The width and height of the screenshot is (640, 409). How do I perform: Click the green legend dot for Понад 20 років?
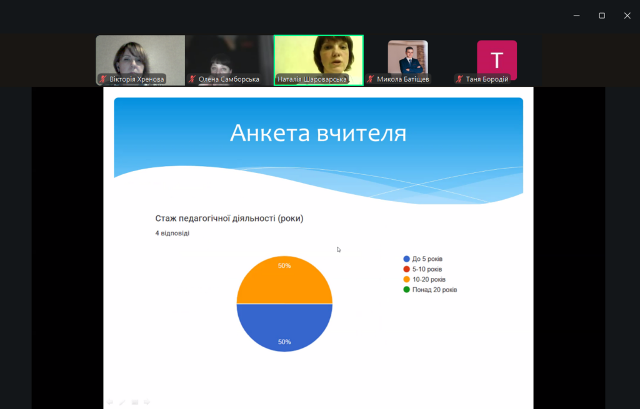(x=407, y=290)
